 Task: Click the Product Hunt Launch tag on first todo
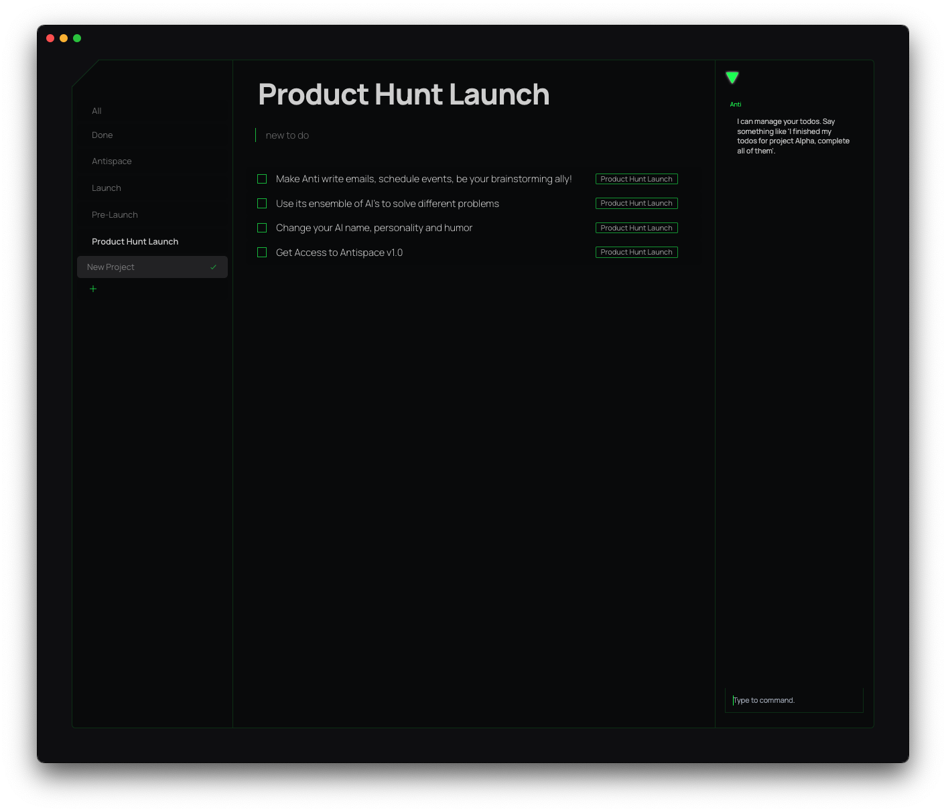click(636, 179)
